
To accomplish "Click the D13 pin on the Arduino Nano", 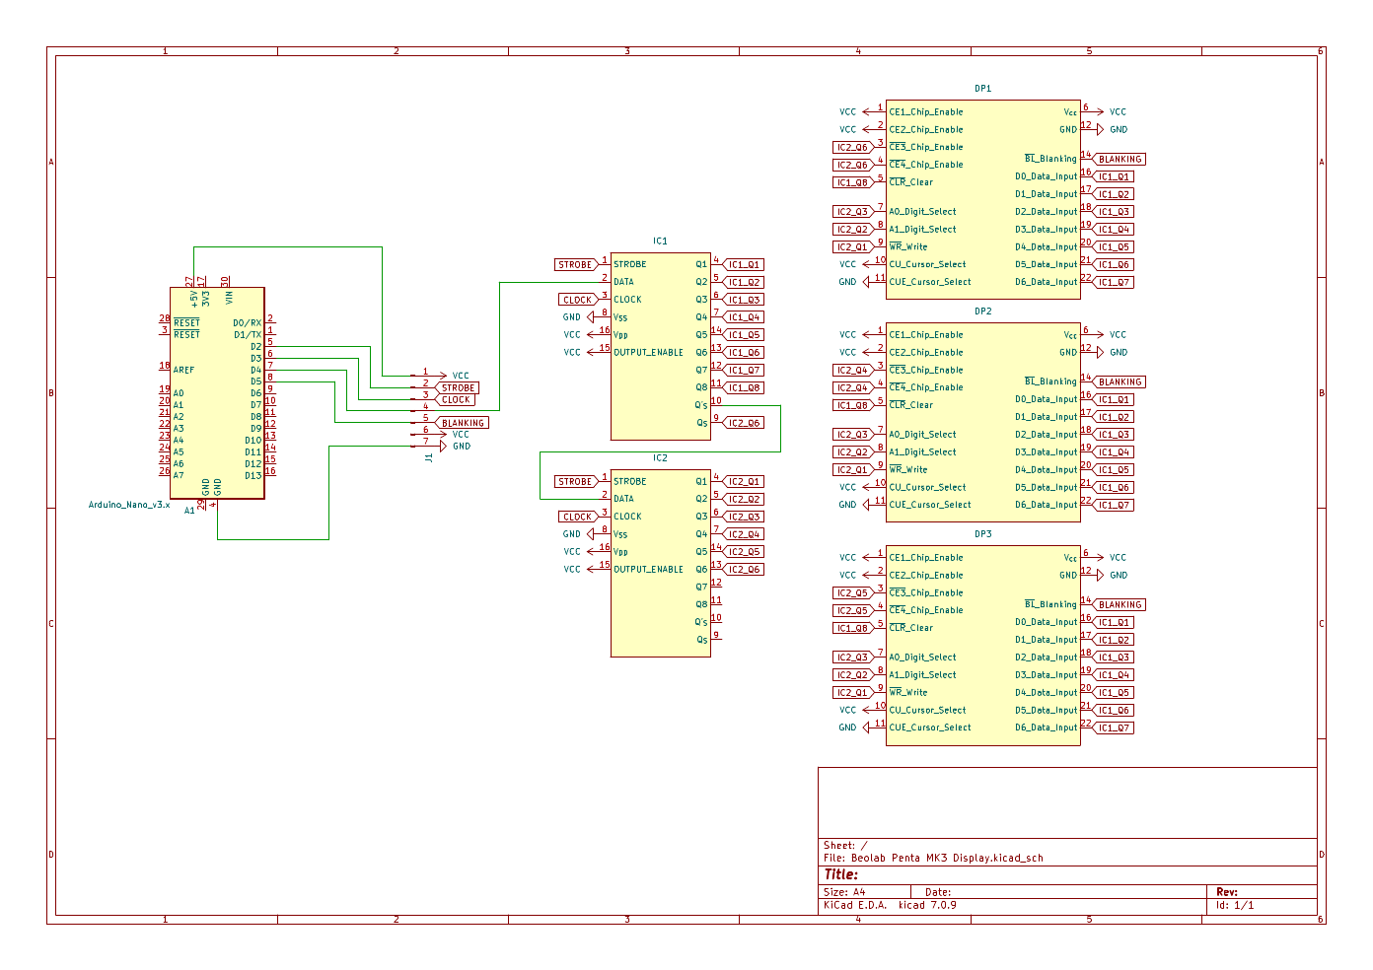I will click(x=253, y=476).
